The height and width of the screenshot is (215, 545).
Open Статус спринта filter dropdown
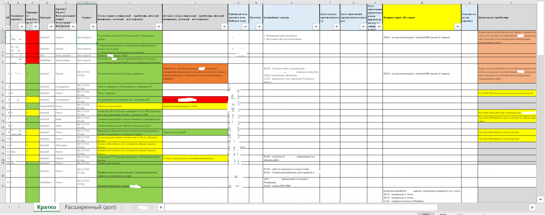(159, 27)
